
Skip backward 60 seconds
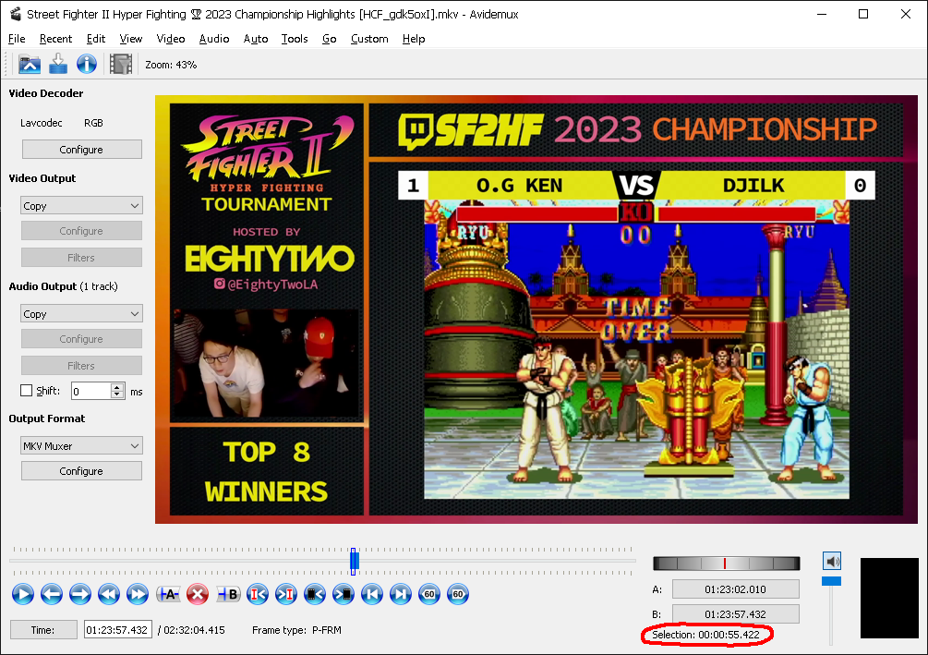point(429,594)
